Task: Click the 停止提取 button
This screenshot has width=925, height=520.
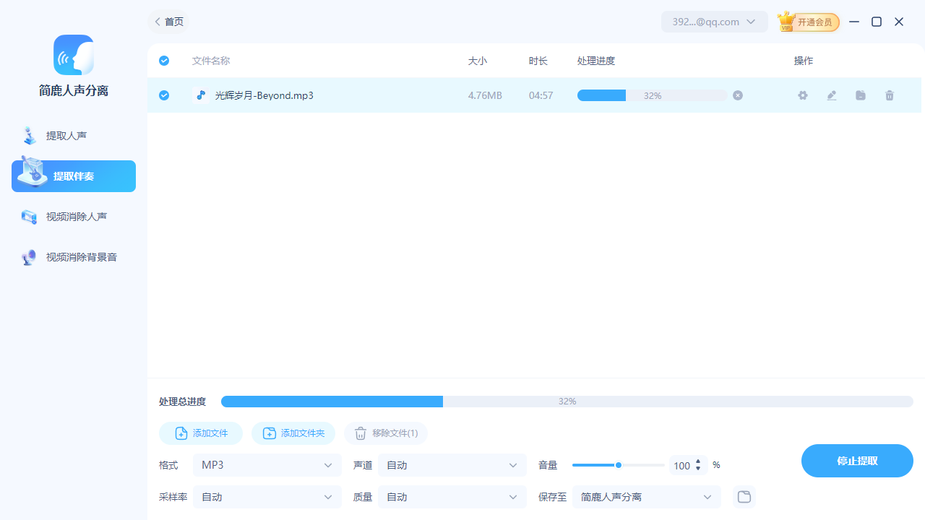Action: [857, 460]
